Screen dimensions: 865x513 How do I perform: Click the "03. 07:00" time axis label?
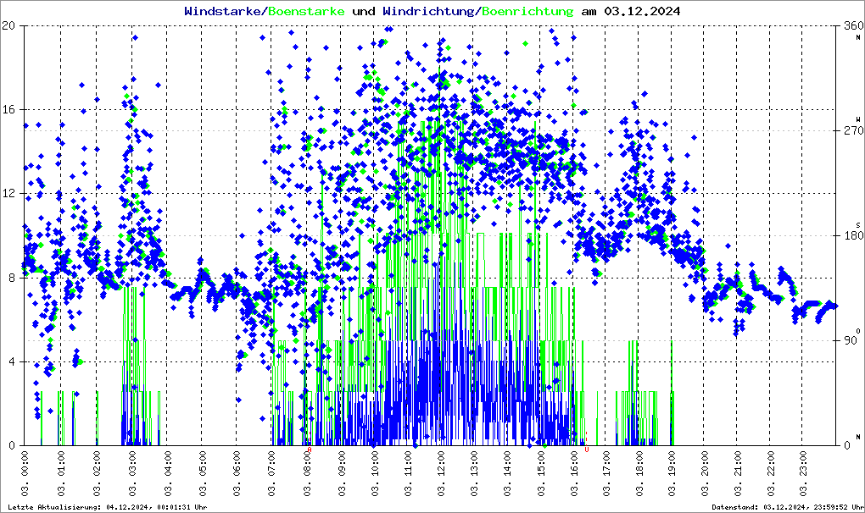pyautogui.click(x=272, y=473)
